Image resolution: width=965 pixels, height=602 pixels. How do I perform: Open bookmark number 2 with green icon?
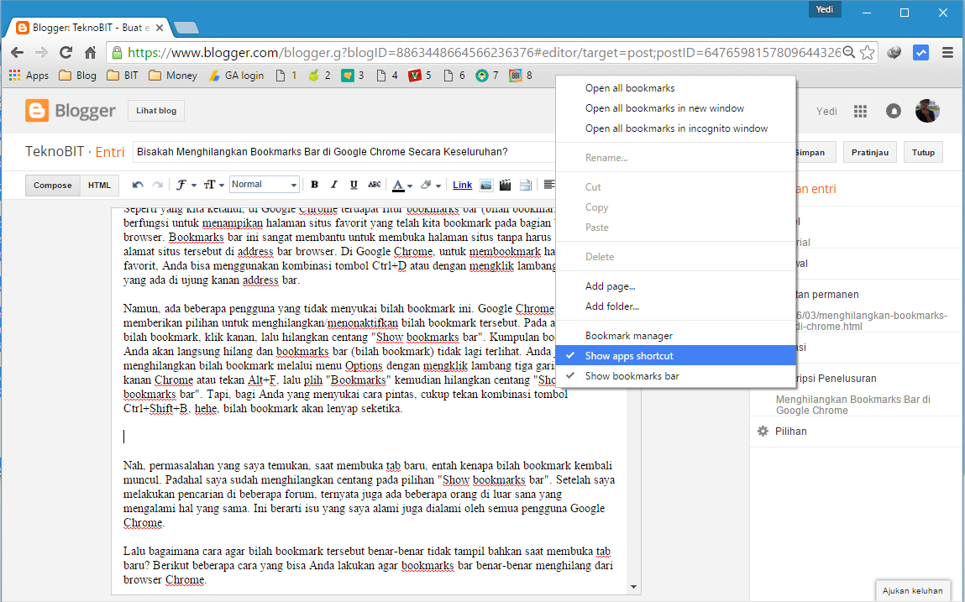pyautogui.click(x=319, y=75)
